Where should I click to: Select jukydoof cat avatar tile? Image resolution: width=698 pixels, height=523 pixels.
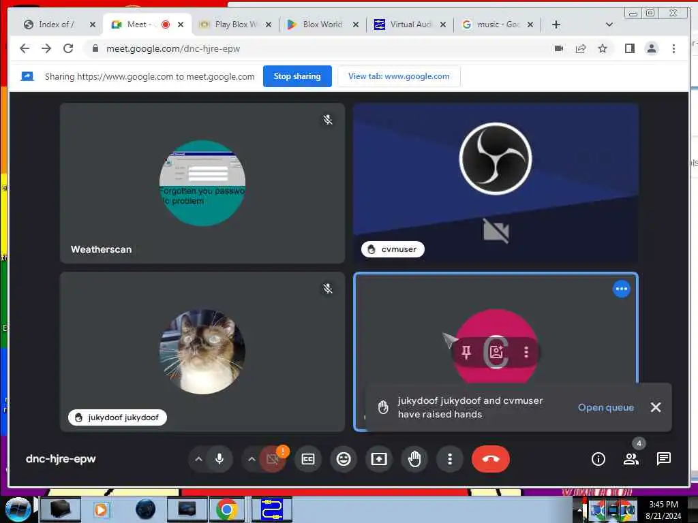(x=202, y=351)
